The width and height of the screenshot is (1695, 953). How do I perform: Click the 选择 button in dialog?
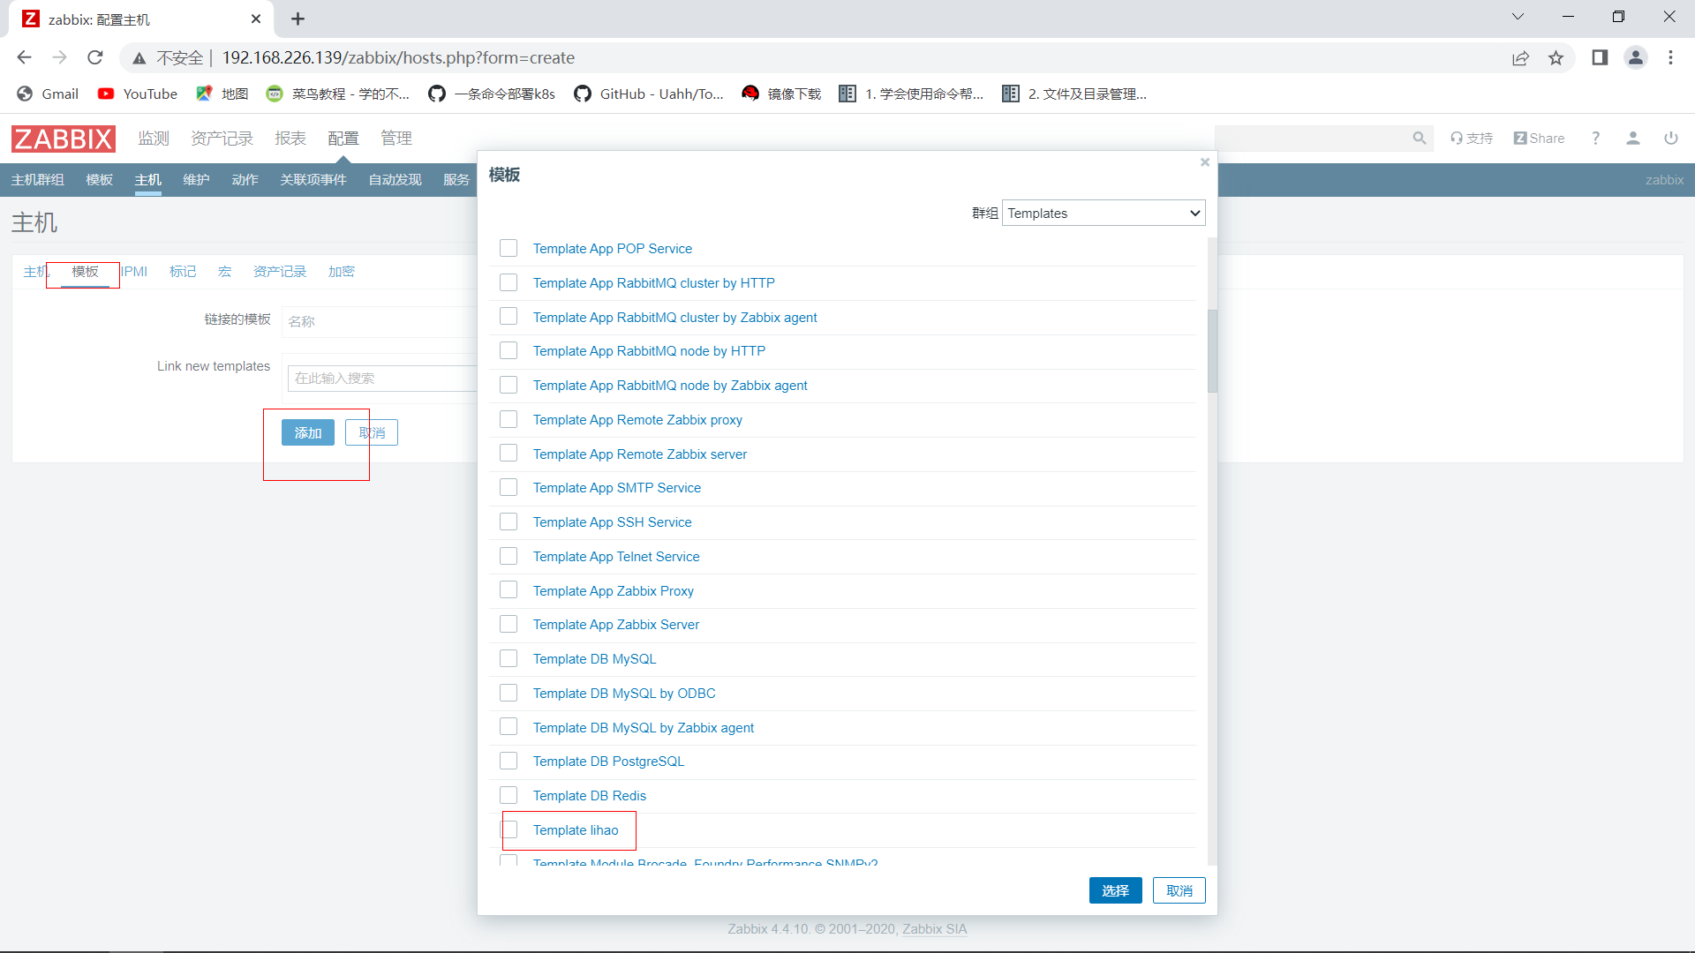[x=1115, y=890]
